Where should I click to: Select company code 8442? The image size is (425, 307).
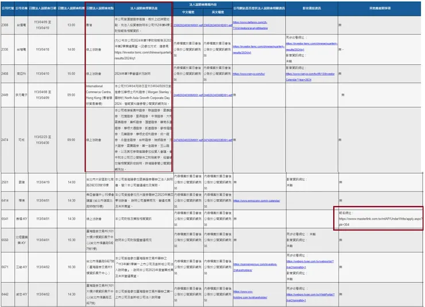(5, 294)
